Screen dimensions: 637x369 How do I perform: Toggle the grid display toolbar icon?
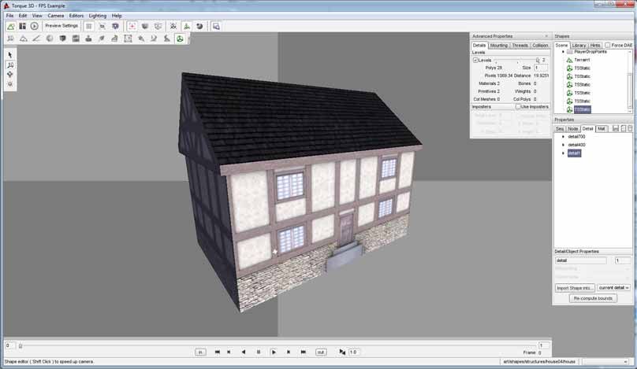[x=89, y=26]
